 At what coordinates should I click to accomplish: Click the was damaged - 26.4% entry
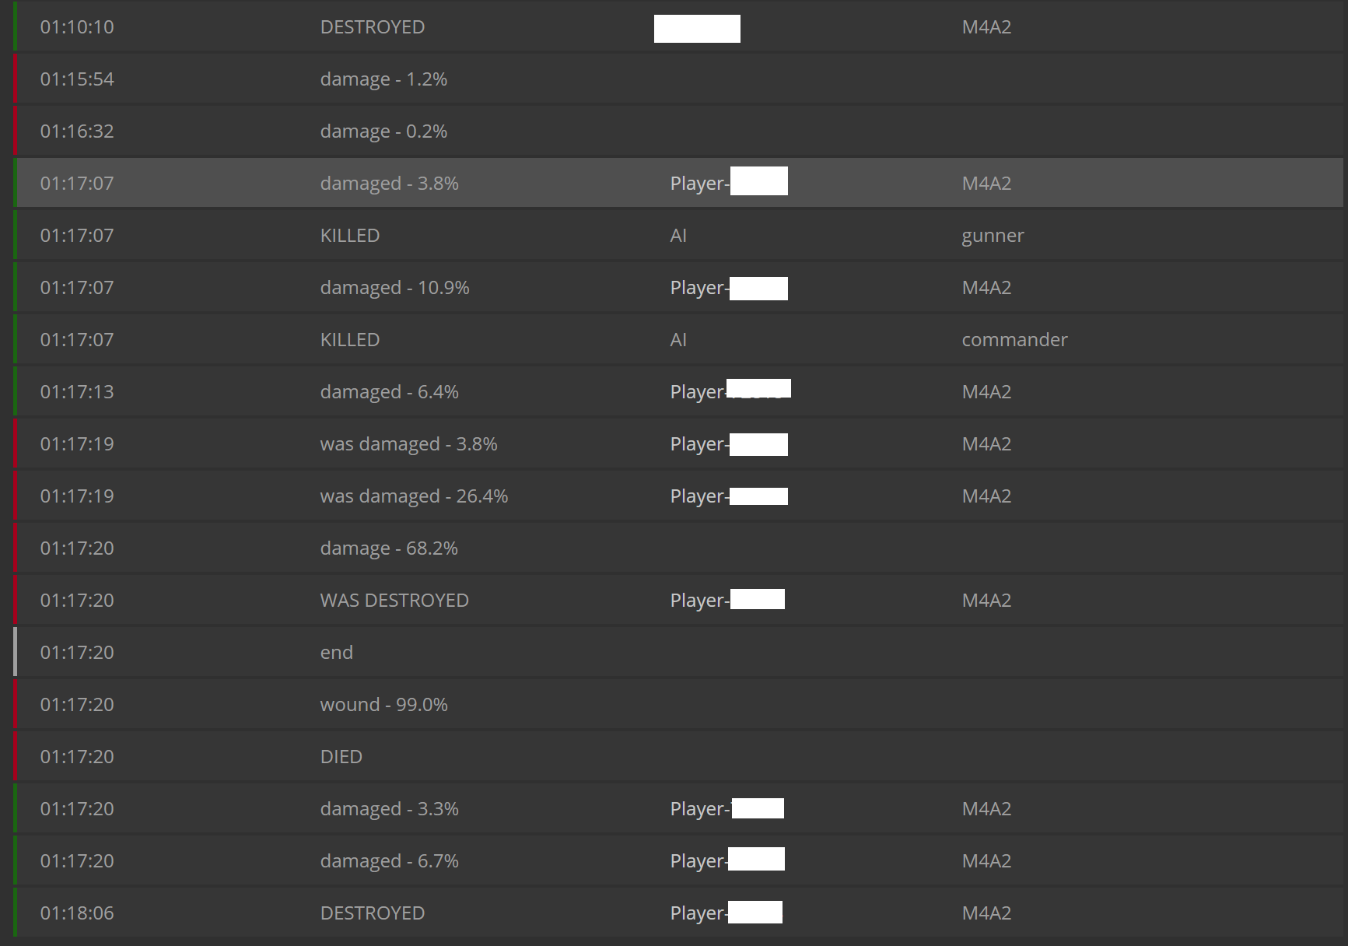pos(414,496)
